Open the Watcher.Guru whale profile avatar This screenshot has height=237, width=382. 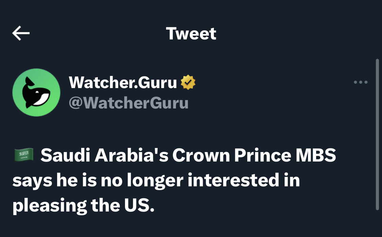coord(36,92)
